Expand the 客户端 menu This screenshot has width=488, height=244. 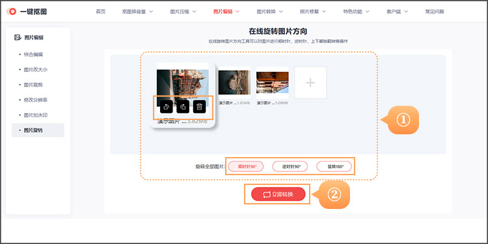(x=397, y=12)
